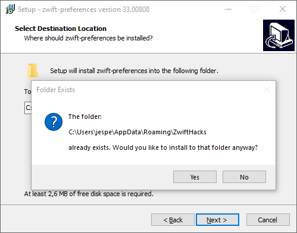The image size is (297, 233).
Task: Click the free disk space requirement text
Action: click(89, 194)
